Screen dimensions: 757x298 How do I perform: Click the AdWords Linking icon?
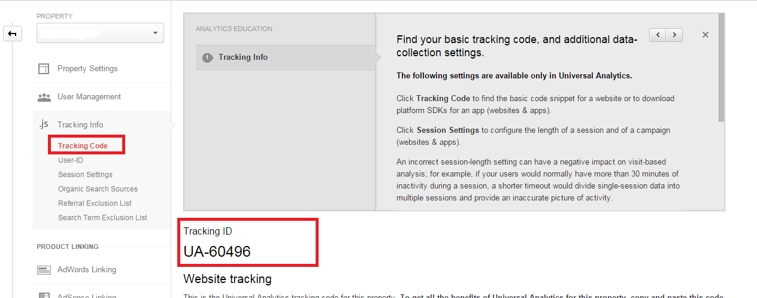tap(44, 270)
